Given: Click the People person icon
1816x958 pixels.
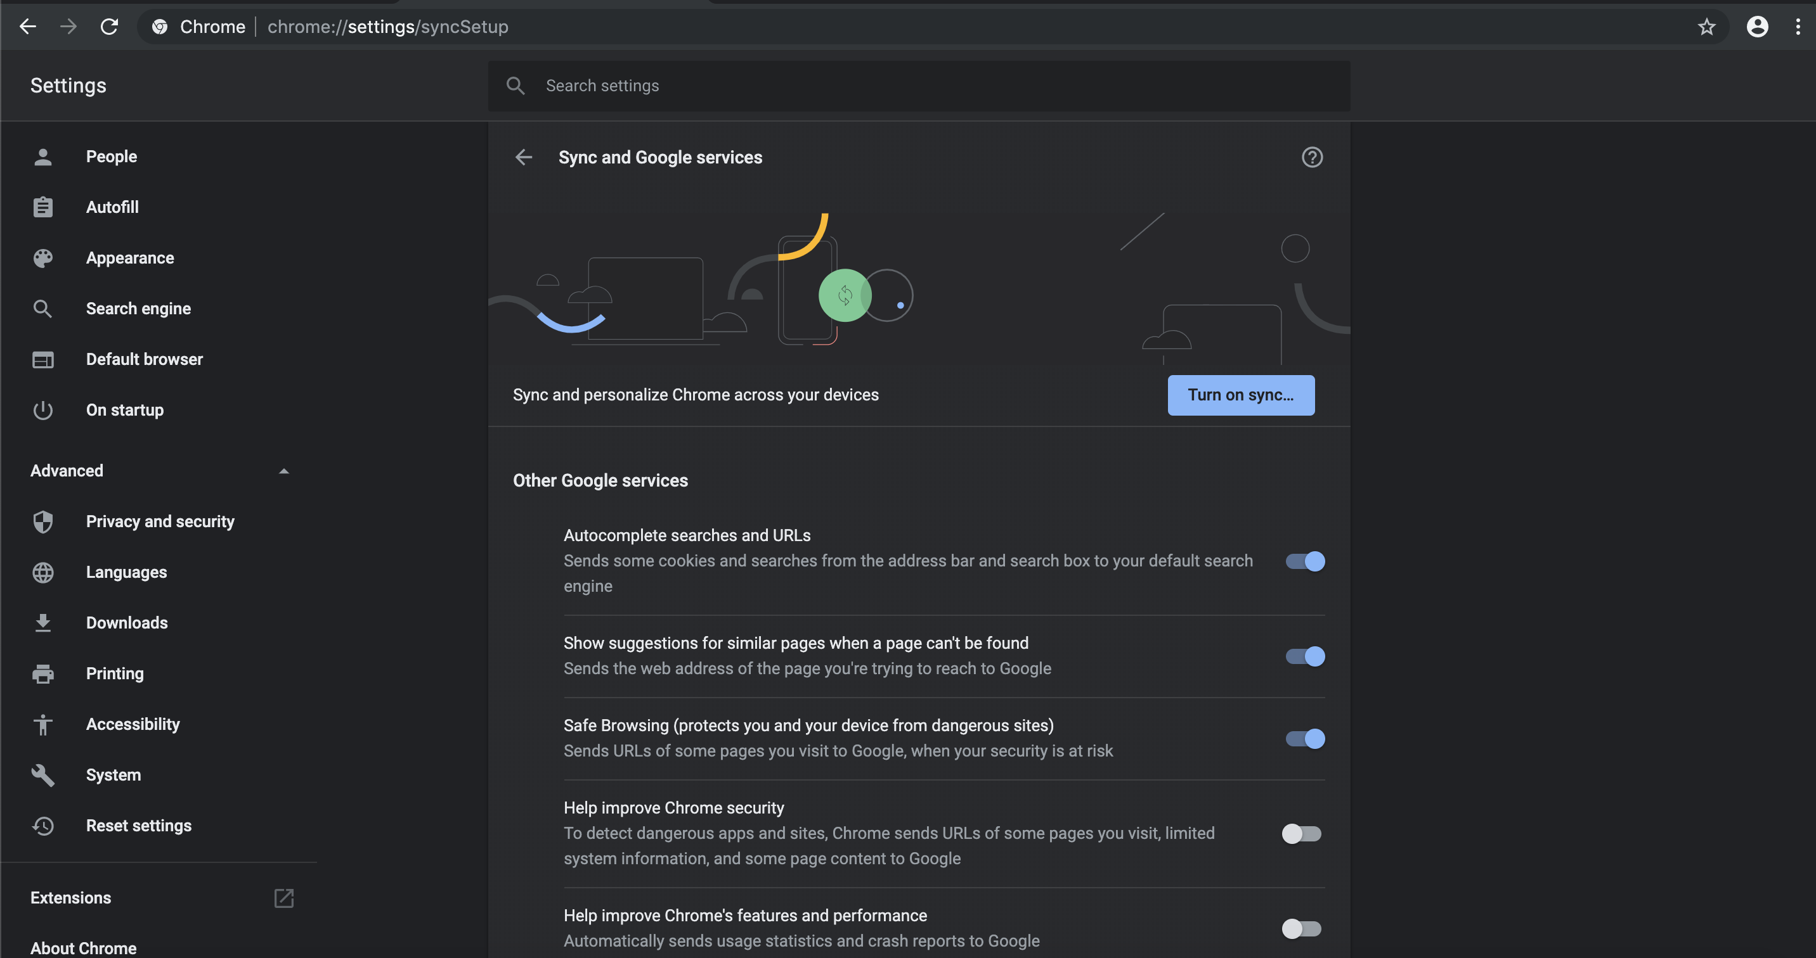Looking at the screenshot, I should coord(43,156).
